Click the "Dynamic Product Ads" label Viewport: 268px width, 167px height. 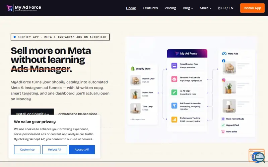[190, 77]
